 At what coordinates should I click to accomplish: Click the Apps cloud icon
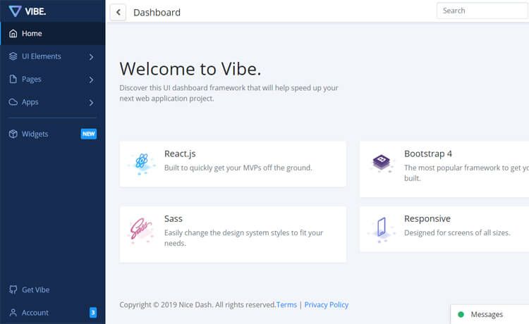tap(13, 102)
